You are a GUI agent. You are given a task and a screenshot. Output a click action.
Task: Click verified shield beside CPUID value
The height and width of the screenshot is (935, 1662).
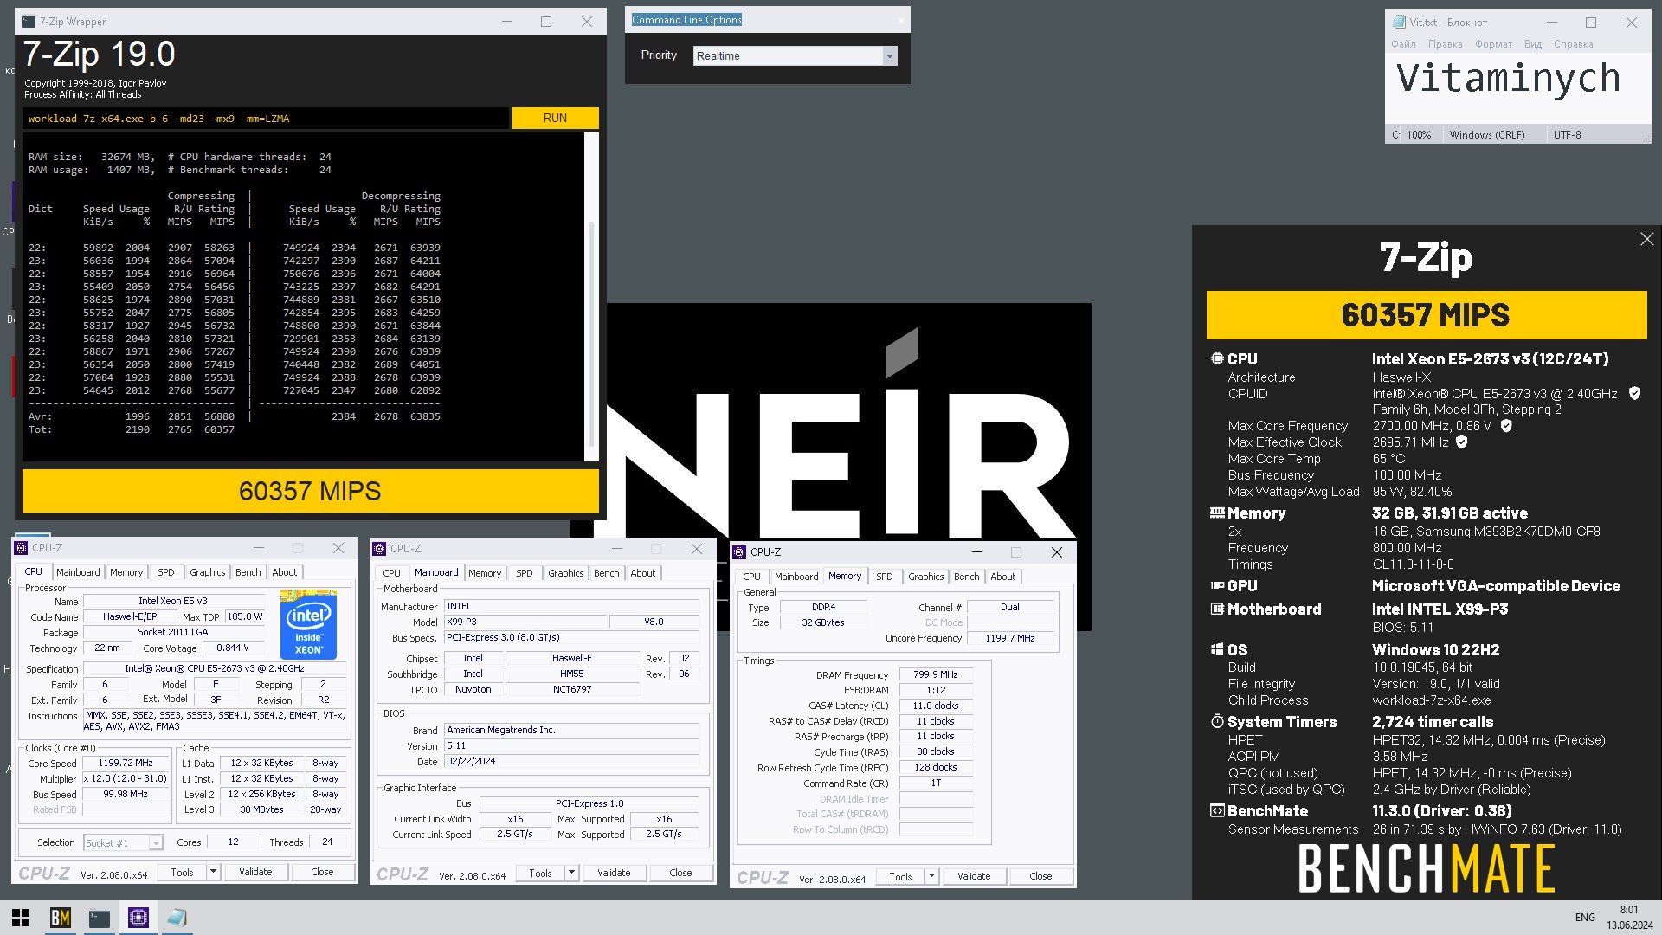pyautogui.click(x=1635, y=393)
